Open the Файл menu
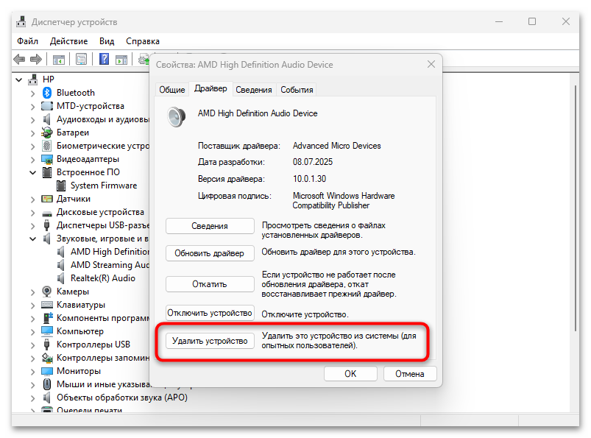 coord(27,41)
